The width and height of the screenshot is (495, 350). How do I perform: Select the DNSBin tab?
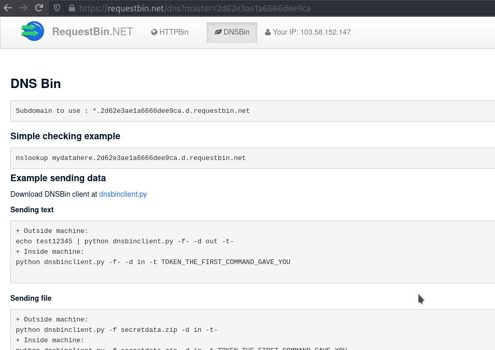coord(232,32)
